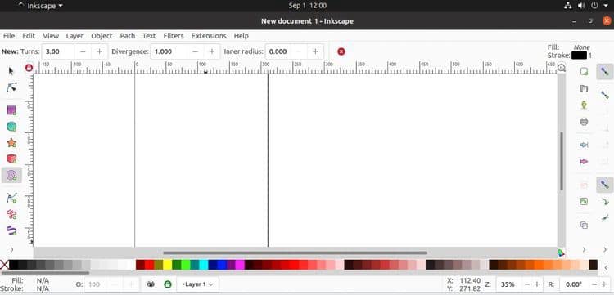This screenshot has width=614, height=295.
Task: Select the Star polygon tool
Action: [11, 143]
